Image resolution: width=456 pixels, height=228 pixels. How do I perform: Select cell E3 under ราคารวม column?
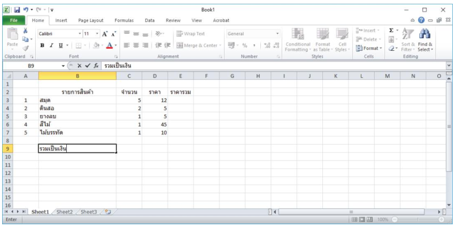tap(180, 100)
